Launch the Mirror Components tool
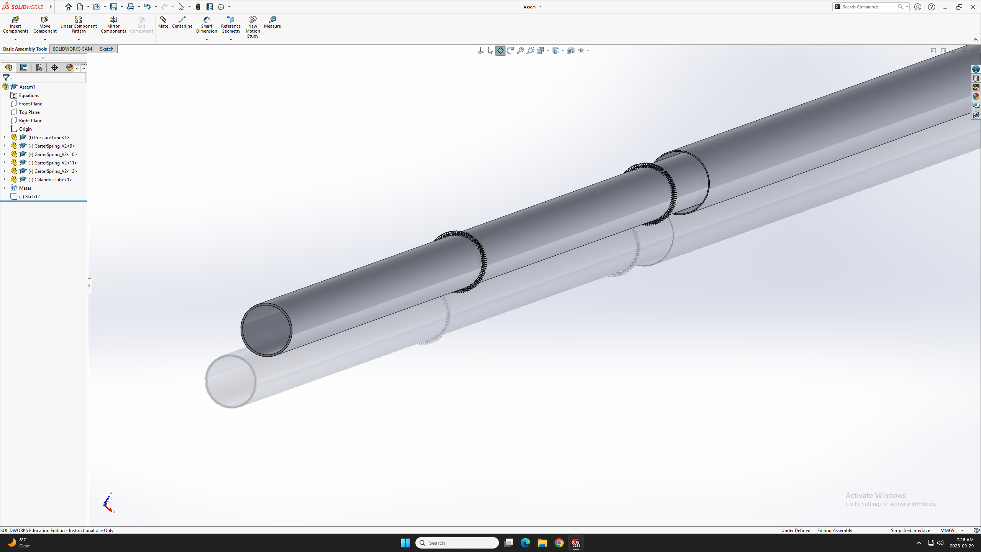 pos(113,25)
